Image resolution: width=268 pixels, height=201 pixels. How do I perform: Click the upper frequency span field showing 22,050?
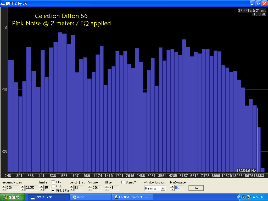coord(31,188)
